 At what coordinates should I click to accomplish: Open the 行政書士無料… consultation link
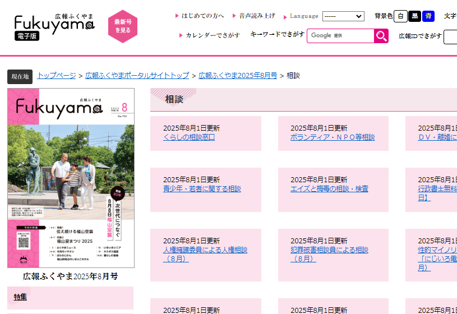pyautogui.click(x=437, y=193)
